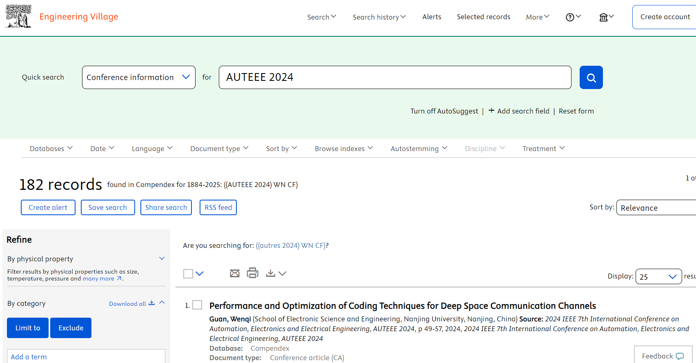Viewport: 696px width, 363px height.
Task: Click the Engineering Village tree logo
Action: click(x=18, y=16)
